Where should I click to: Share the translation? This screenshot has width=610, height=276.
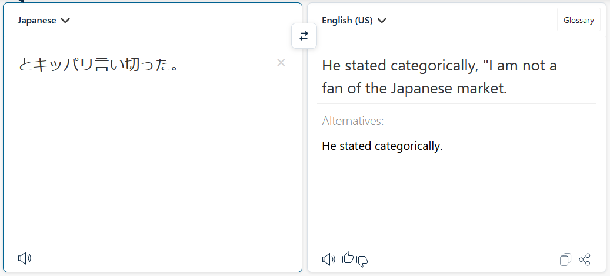click(585, 260)
